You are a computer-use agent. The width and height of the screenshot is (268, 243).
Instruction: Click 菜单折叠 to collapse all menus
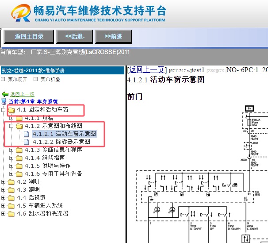point(50,79)
